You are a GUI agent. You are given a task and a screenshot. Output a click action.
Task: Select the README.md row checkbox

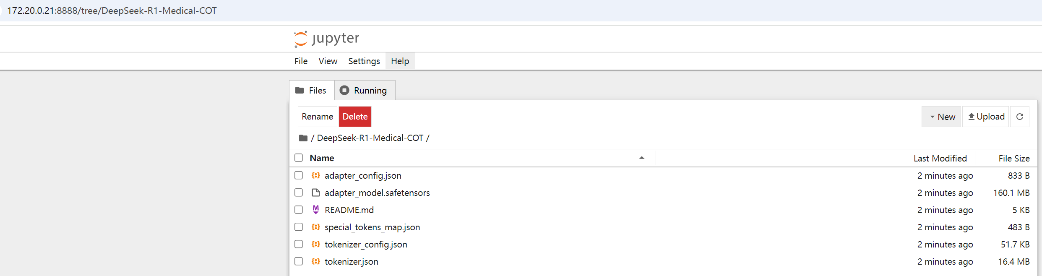pos(299,210)
